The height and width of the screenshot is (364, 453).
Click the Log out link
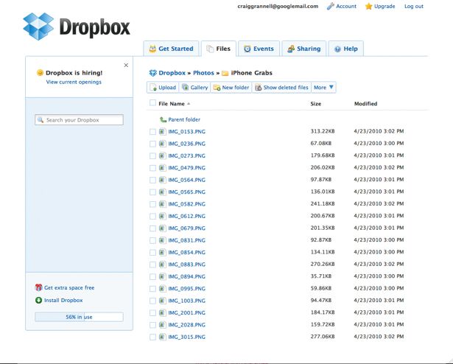click(x=414, y=7)
